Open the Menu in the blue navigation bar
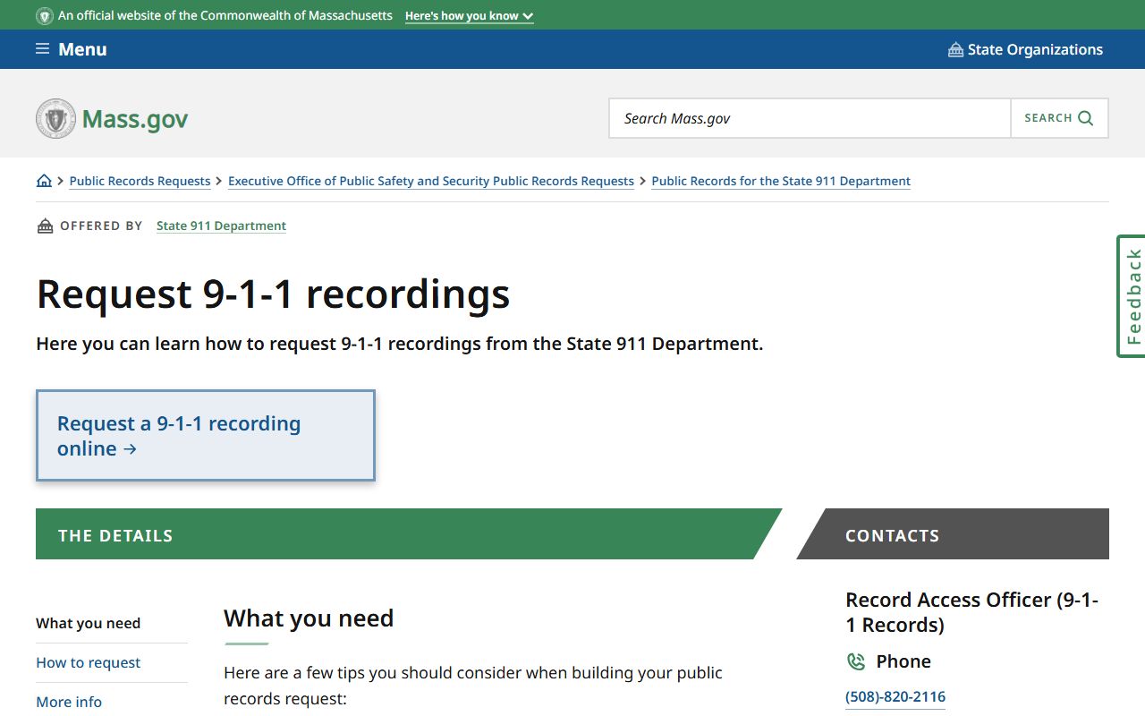Viewport: 1145px width, 716px height. point(72,49)
